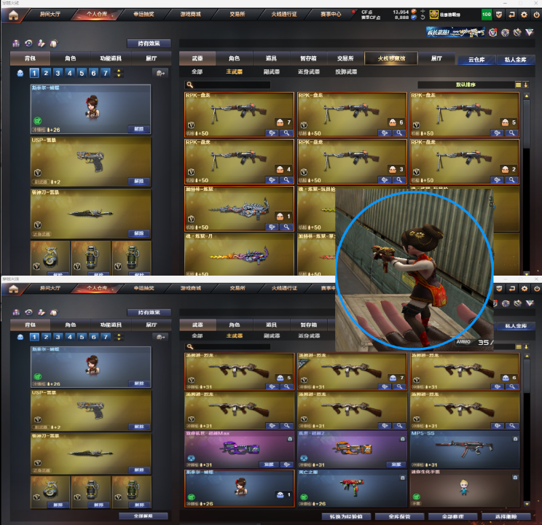Select the 副武器 filter in the top window

pyautogui.click(x=272, y=71)
